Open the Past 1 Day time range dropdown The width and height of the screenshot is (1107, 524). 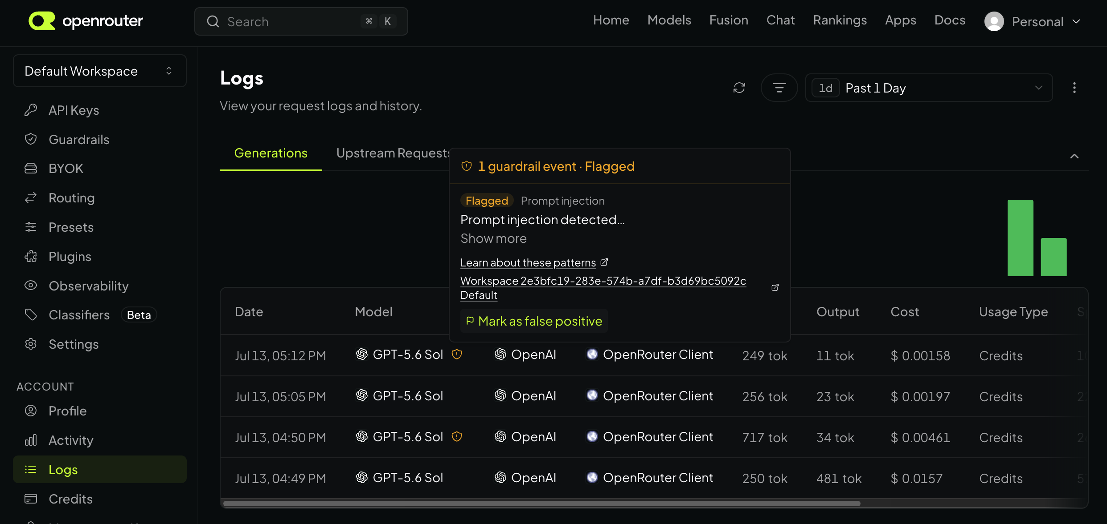click(x=929, y=88)
